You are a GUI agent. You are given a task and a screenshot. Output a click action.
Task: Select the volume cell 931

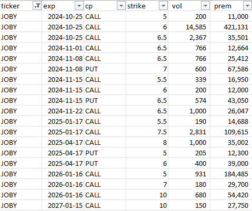pos(189,174)
